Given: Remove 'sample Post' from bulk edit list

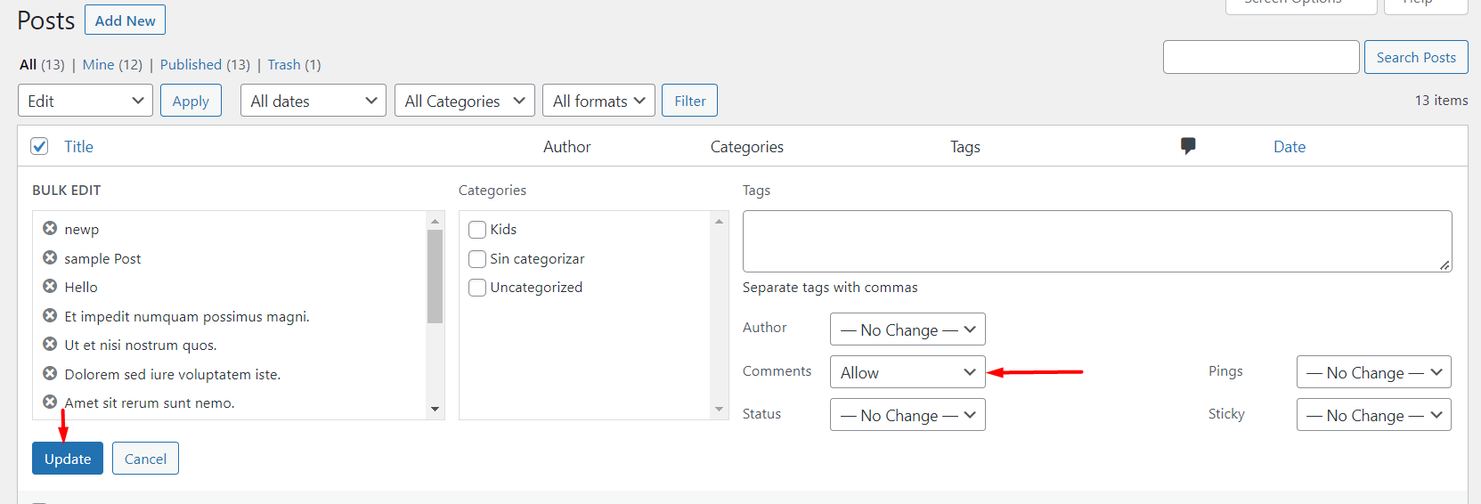Looking at the screenshot, I should (x=50, y=258).
